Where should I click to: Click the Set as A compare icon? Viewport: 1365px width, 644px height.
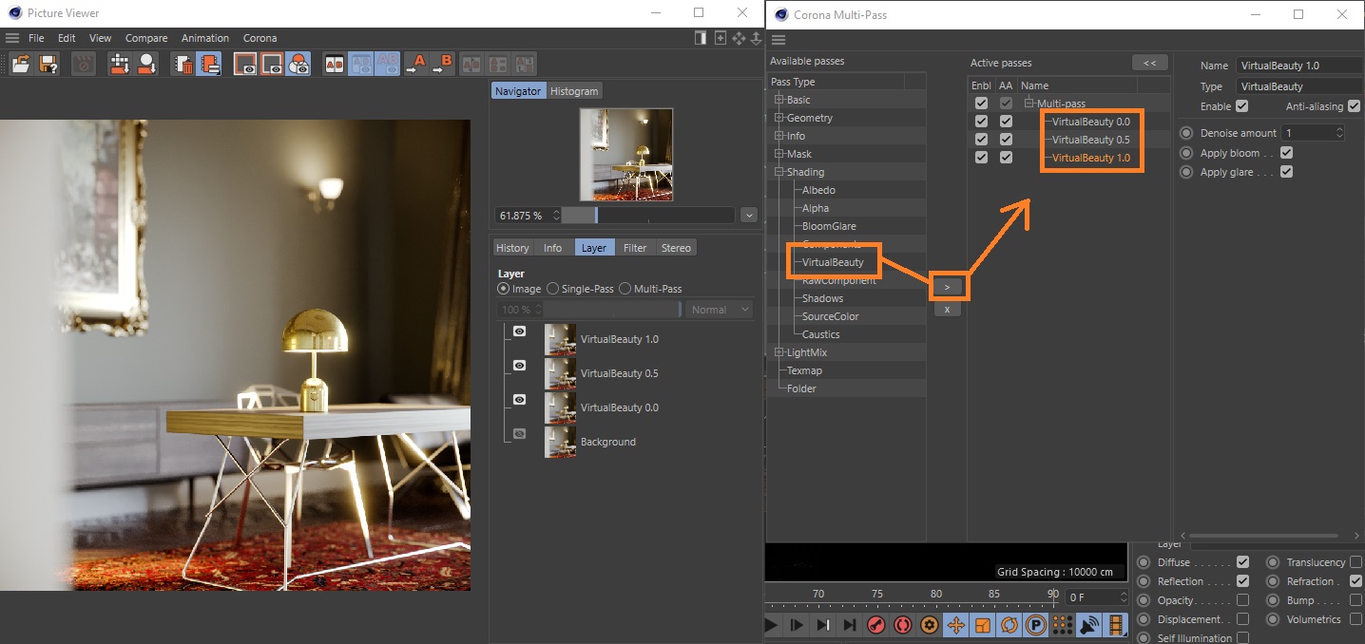(x=415, y=64)
